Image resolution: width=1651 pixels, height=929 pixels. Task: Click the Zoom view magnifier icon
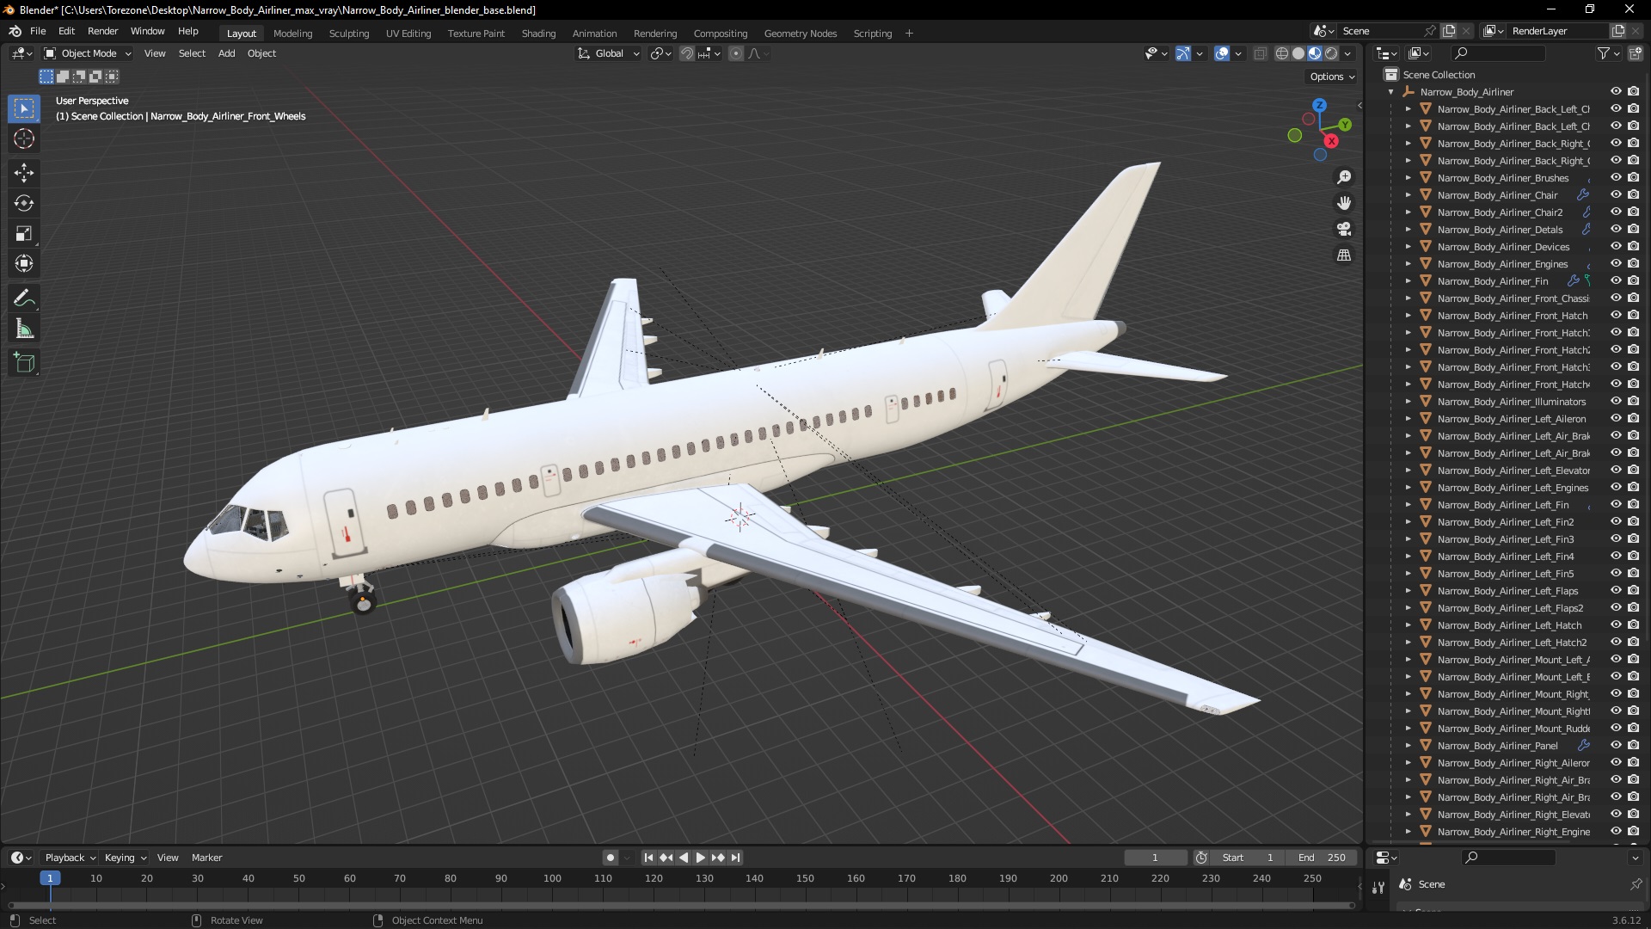pos(1344,177)
